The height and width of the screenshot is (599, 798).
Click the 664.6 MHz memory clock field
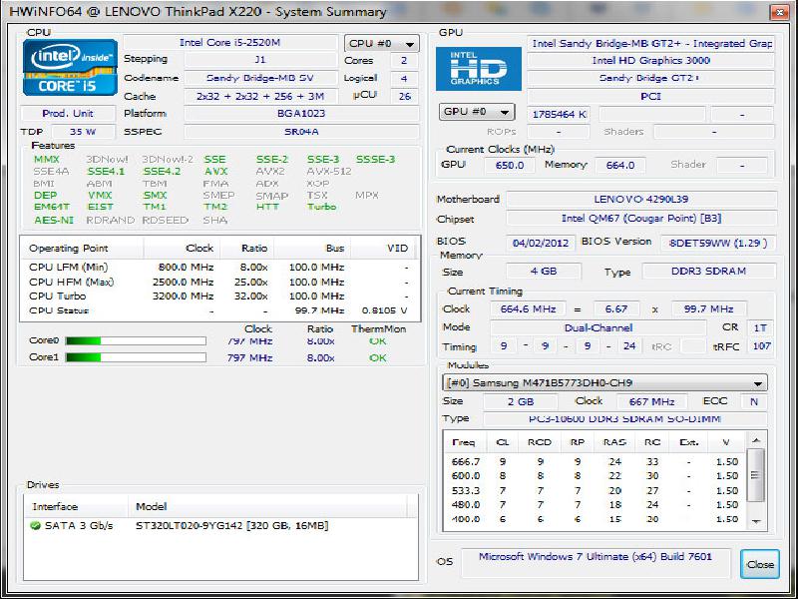click(x=528, y=309)
